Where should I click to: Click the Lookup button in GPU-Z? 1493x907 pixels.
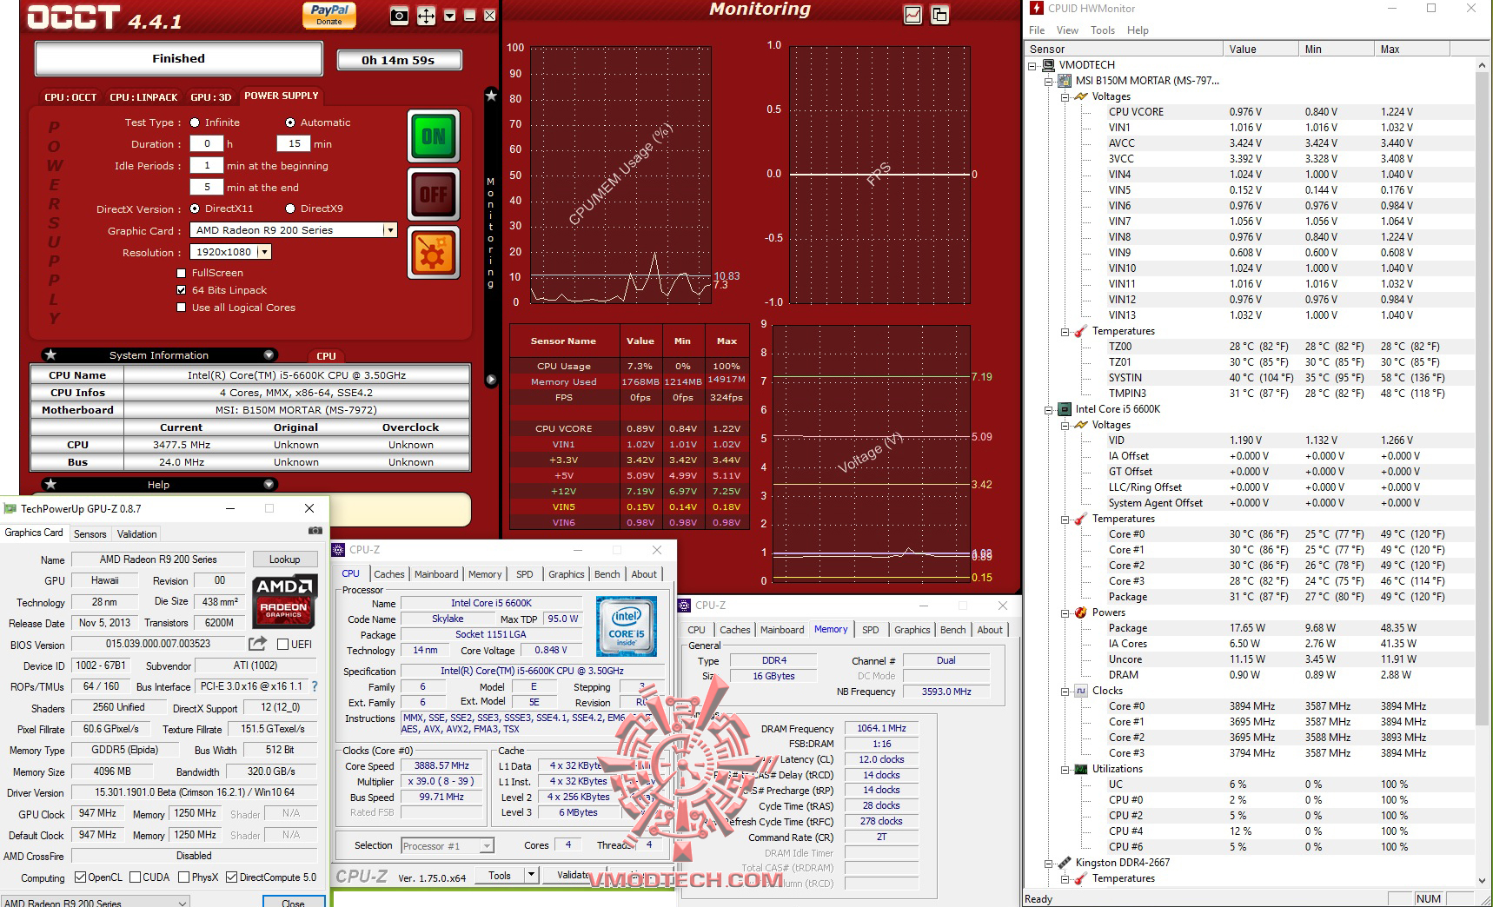coord(284,559)
